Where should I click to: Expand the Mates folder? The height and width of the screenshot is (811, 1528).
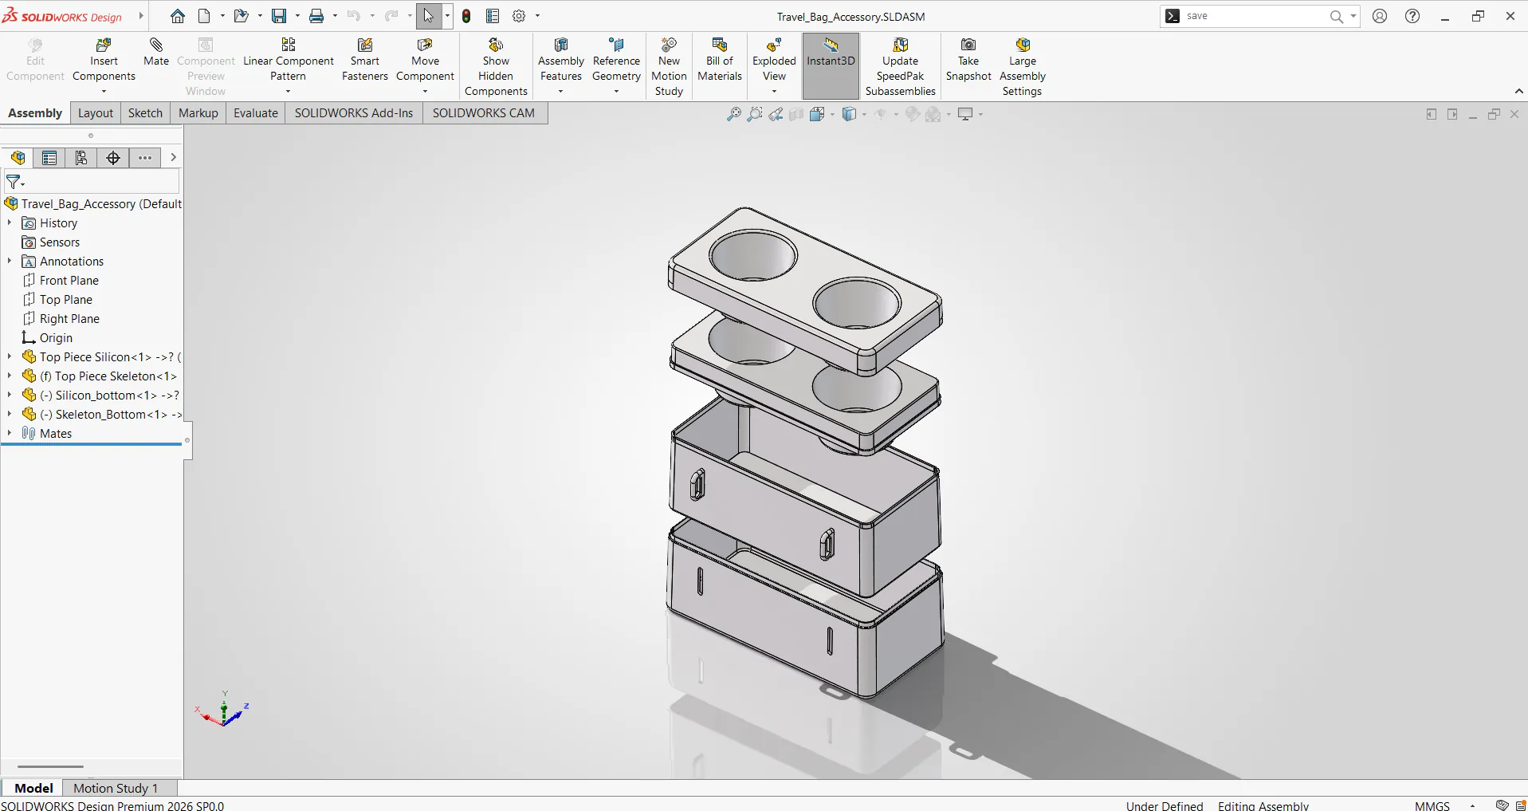tap(10, 434)
